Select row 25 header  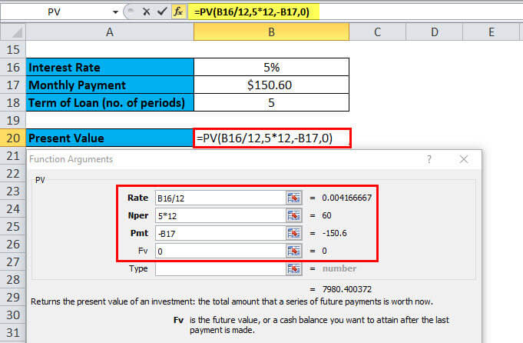13,226
